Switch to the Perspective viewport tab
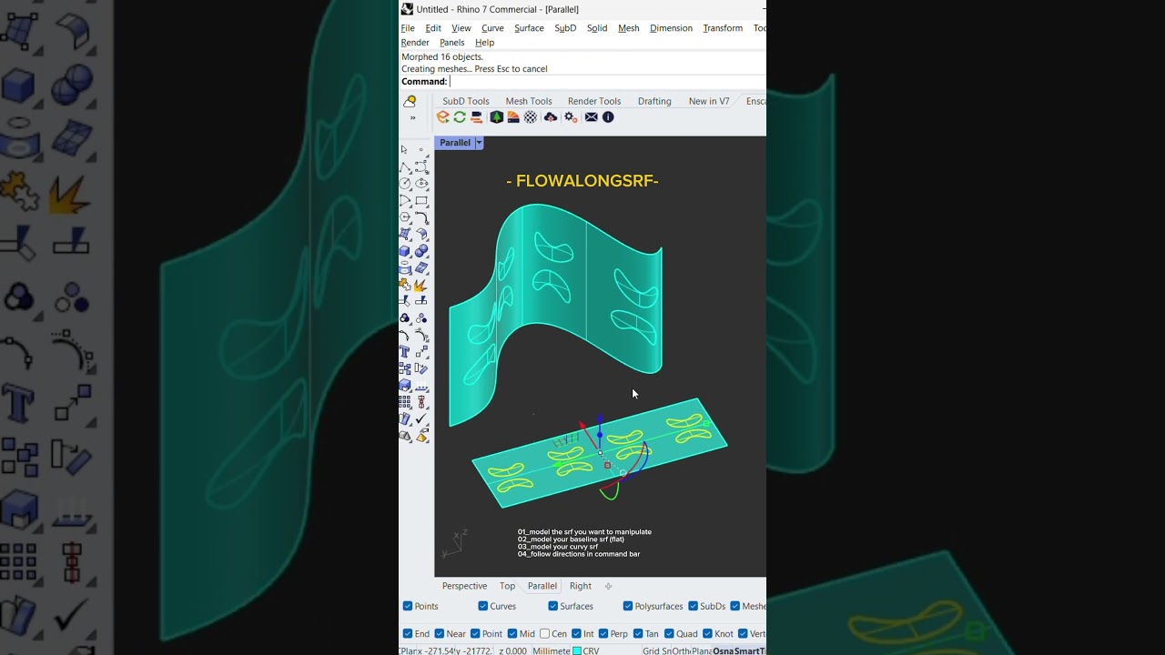This screenshot has width=1165, height=655. tap(464, 586)
